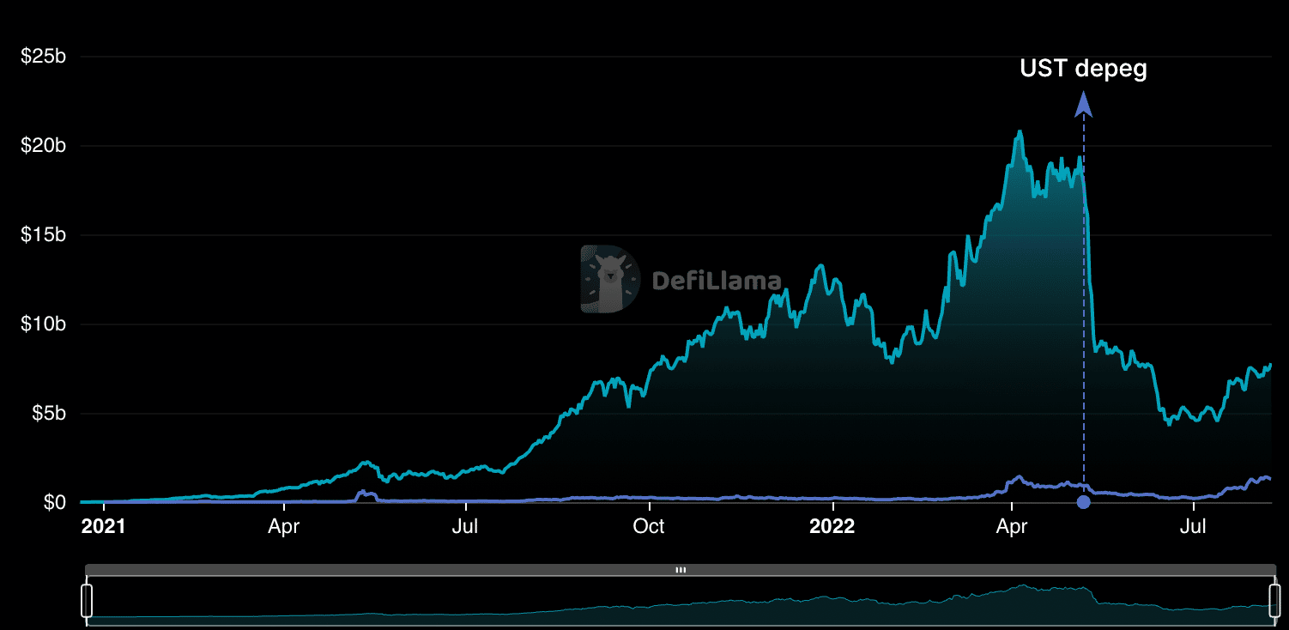
Task: Click the $0 y-axis label
Action: (55, 503)
